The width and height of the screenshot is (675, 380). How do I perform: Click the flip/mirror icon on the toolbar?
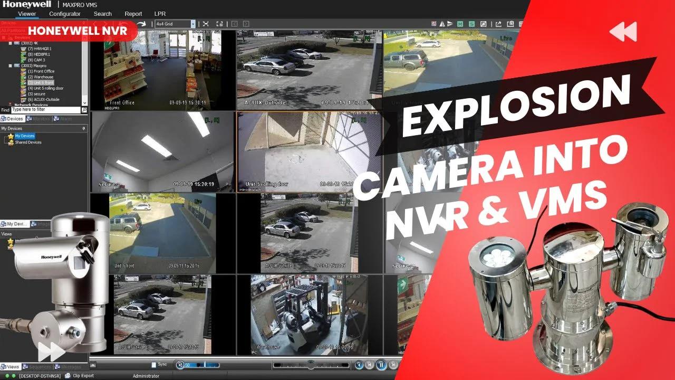pos(442,24)
